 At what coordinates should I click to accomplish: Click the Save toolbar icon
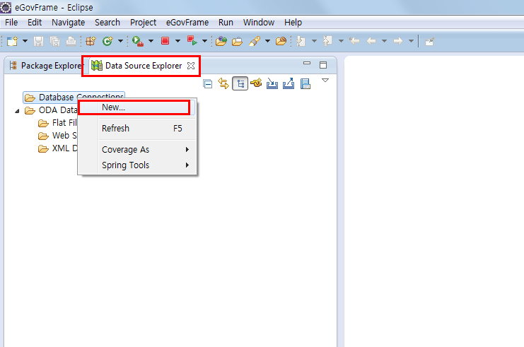pos(38,41)
